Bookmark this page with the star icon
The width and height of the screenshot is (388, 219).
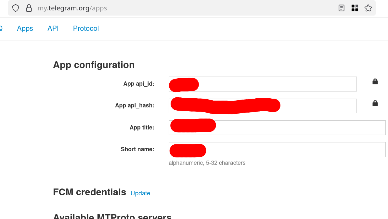coord(368,8)
